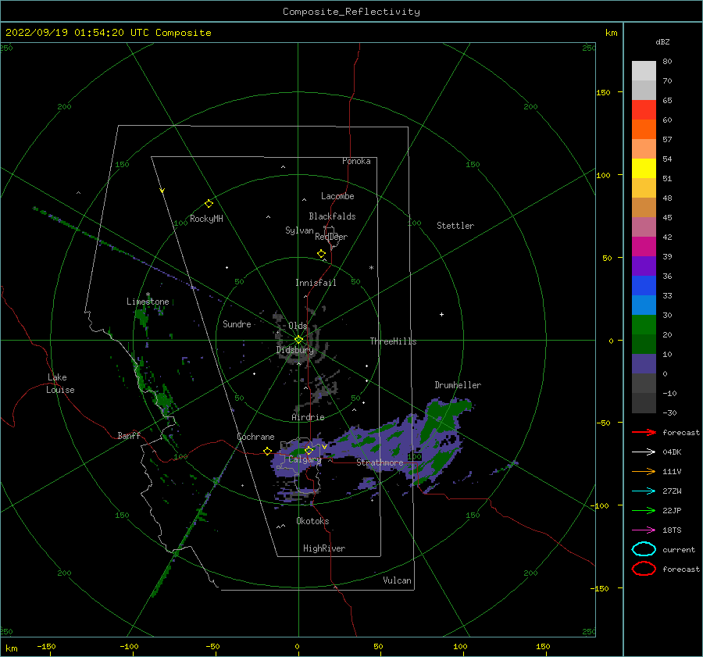
Task: Click the 'Calgary' map label
Action: pyautogui.click(x=305, y=459)
